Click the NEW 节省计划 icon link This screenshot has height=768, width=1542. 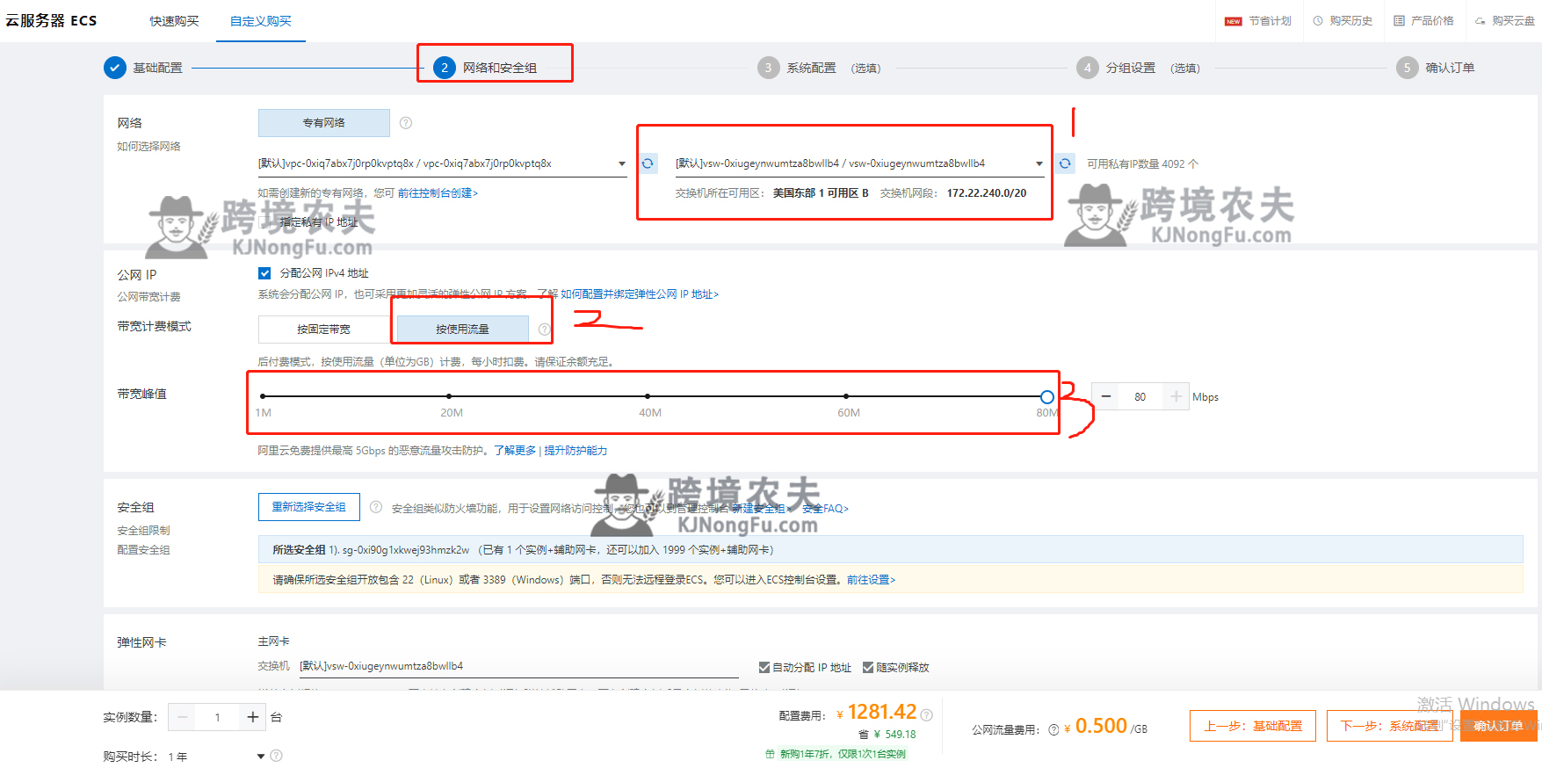pos(1258,21)
